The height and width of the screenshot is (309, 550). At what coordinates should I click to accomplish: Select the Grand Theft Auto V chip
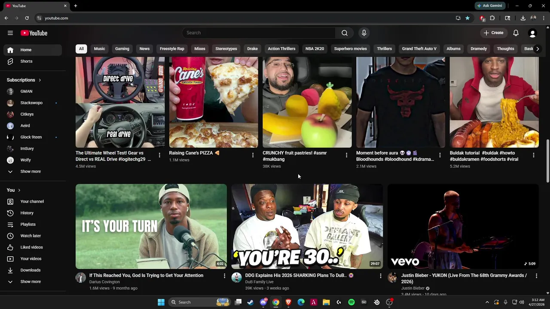419,49
